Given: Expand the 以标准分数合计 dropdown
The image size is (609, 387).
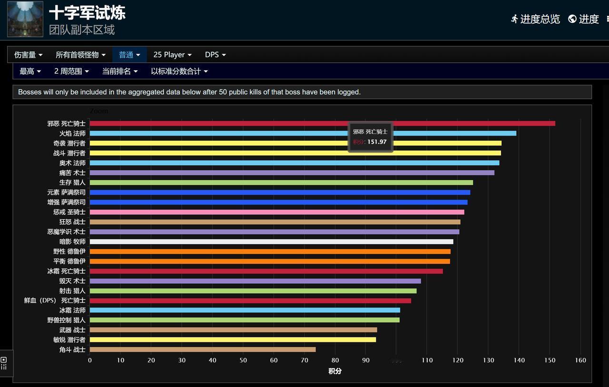Looking at the screenshot, I should click(179, 71).
